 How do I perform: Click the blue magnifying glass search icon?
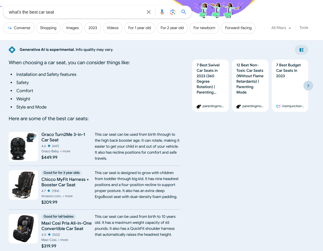pos(184,12)
